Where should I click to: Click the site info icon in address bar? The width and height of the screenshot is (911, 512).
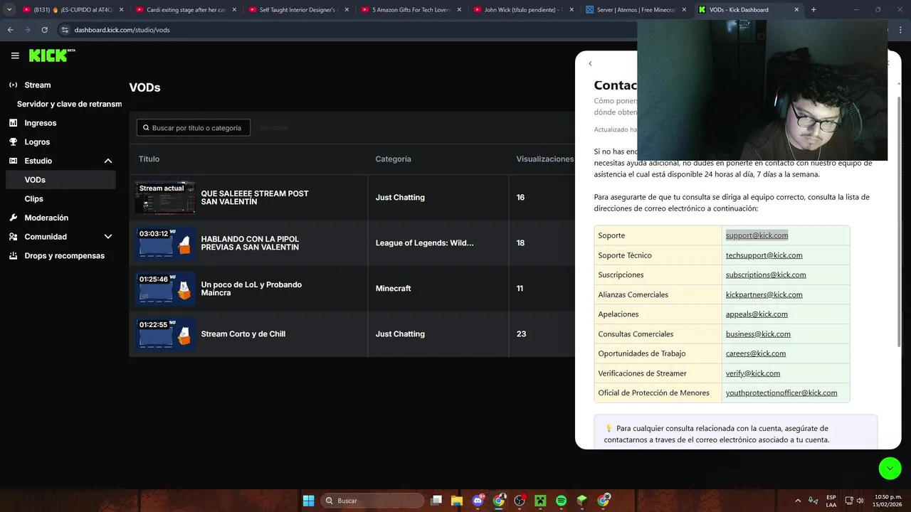(65, 30)
